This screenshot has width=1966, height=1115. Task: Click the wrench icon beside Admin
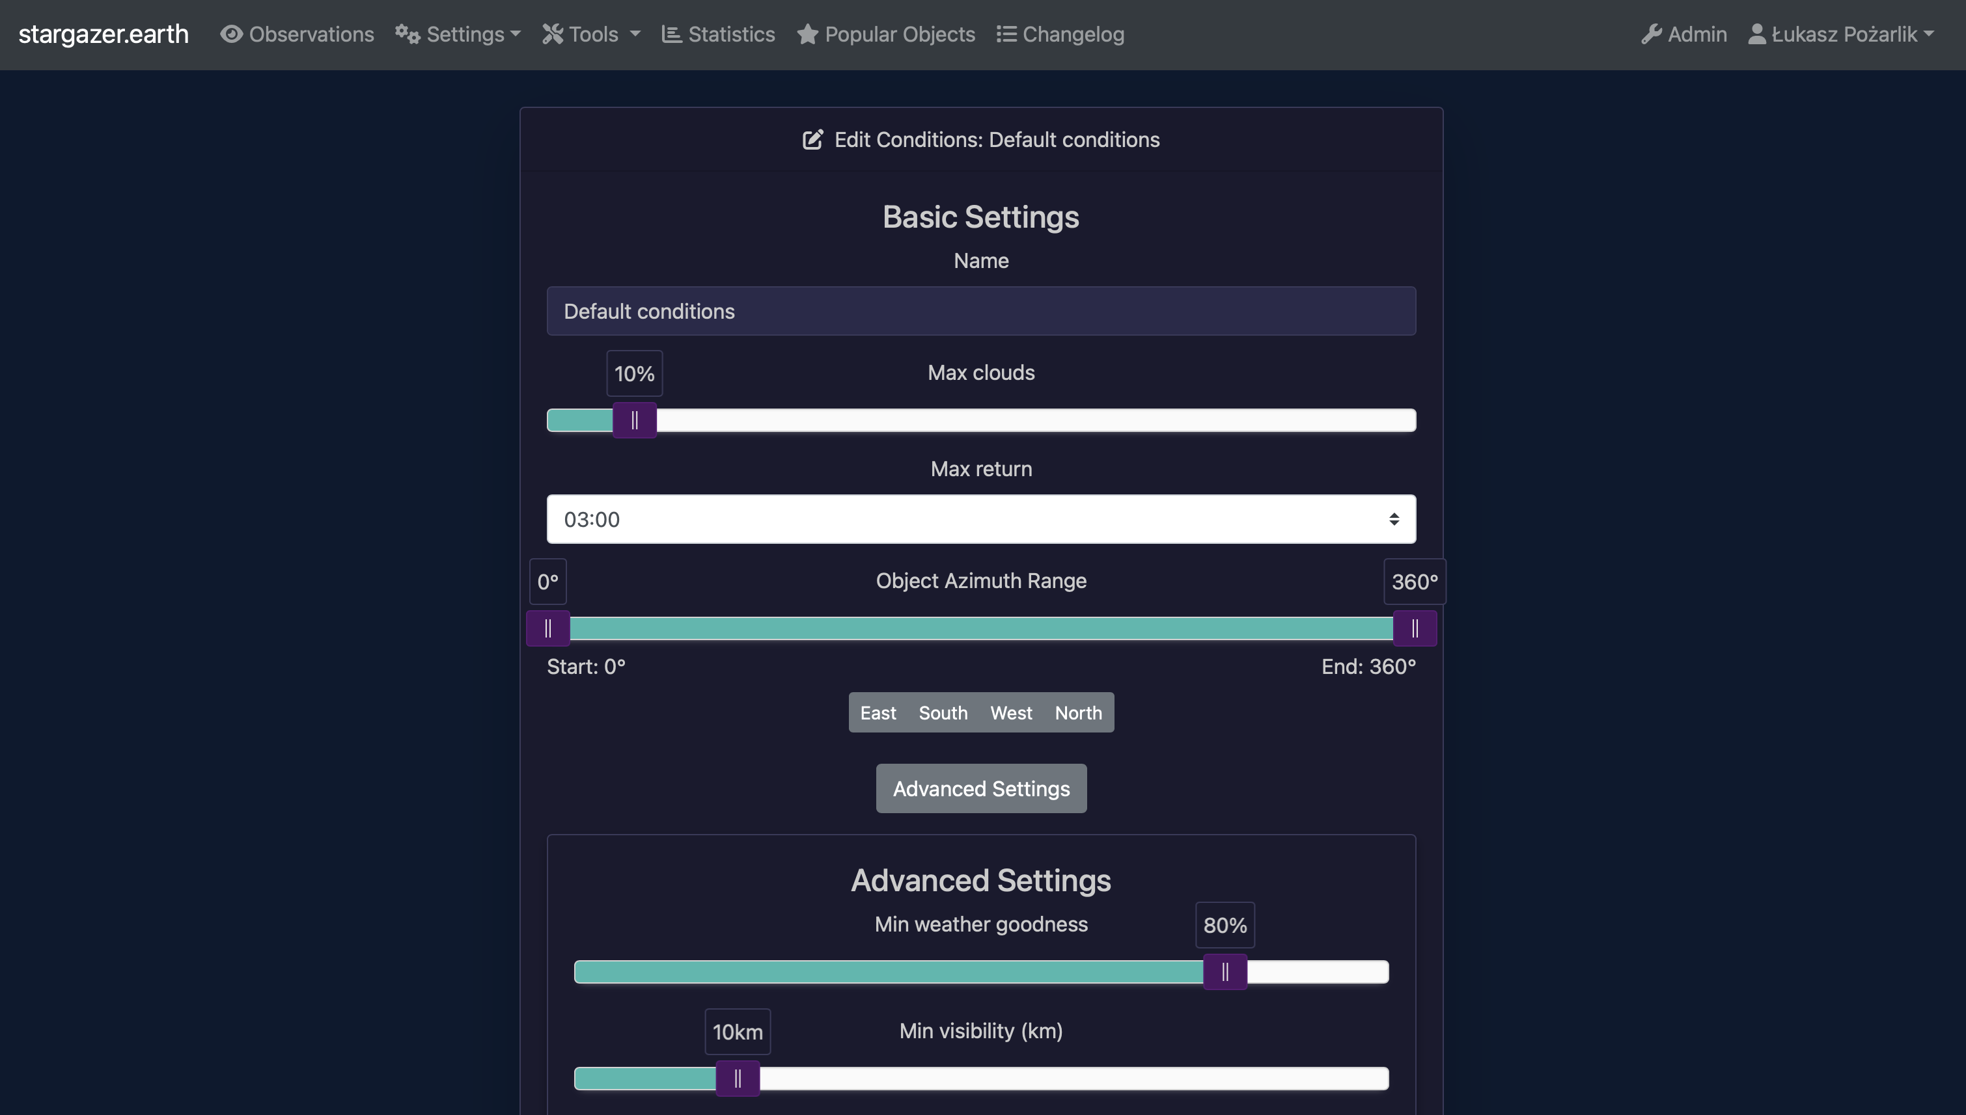1651,34
